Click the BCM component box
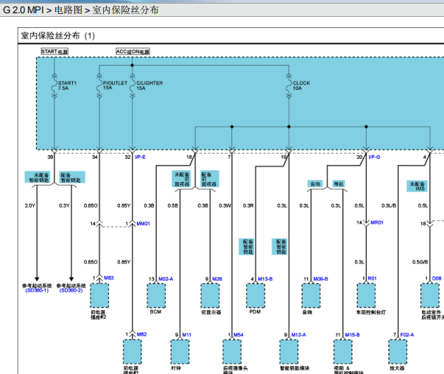Screen dimensions: 444x374 tap(156, 296)
